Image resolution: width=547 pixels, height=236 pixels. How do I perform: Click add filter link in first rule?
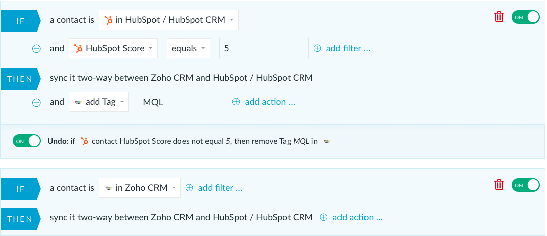348,48
